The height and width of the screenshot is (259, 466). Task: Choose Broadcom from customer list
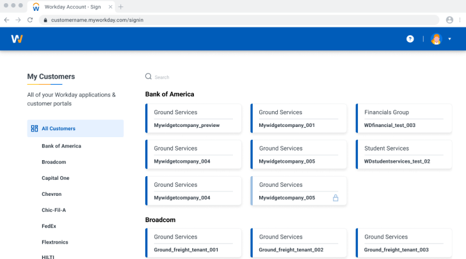point(54,162)
